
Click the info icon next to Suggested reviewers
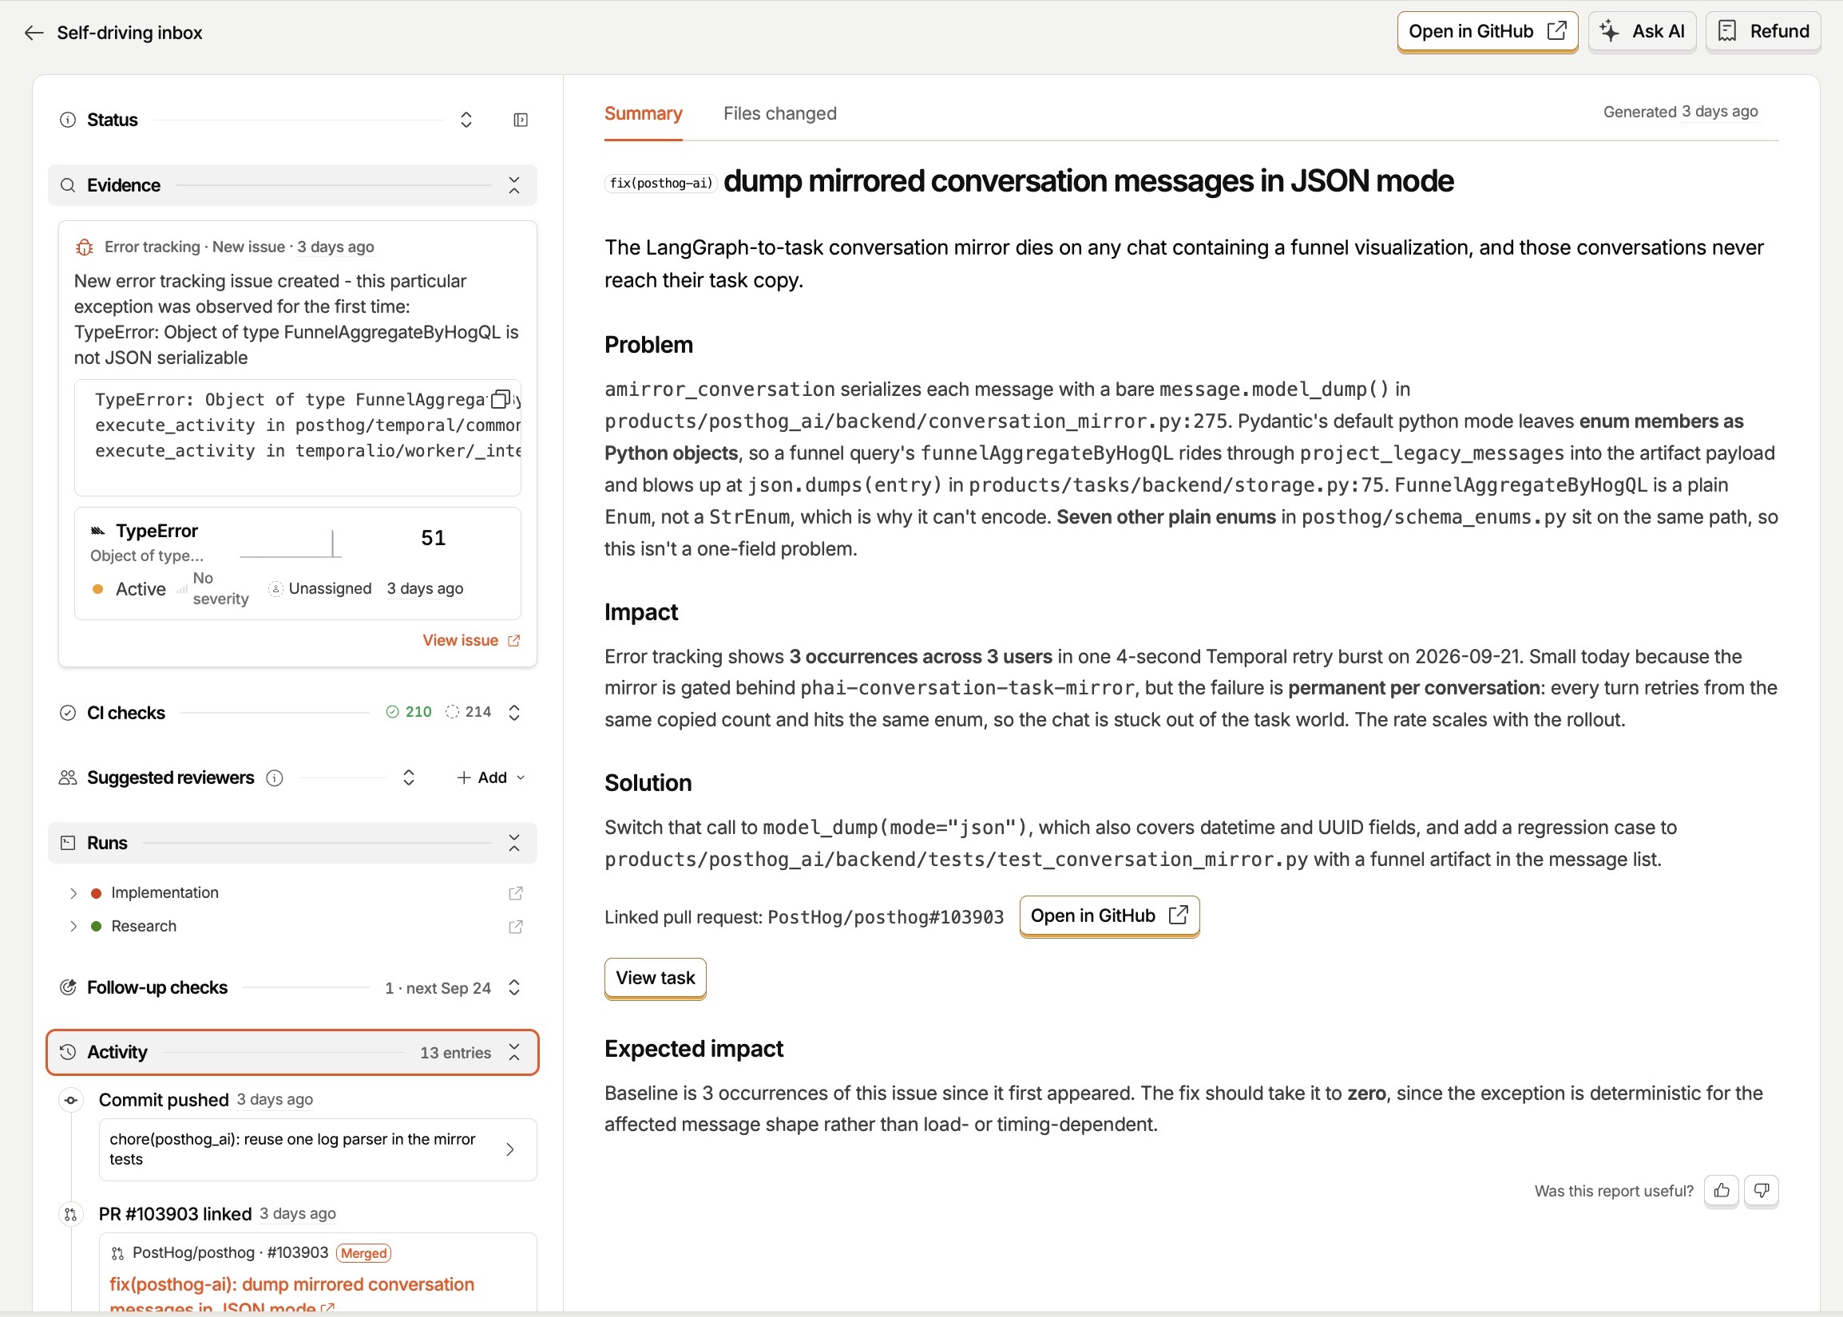coord(275,777)
